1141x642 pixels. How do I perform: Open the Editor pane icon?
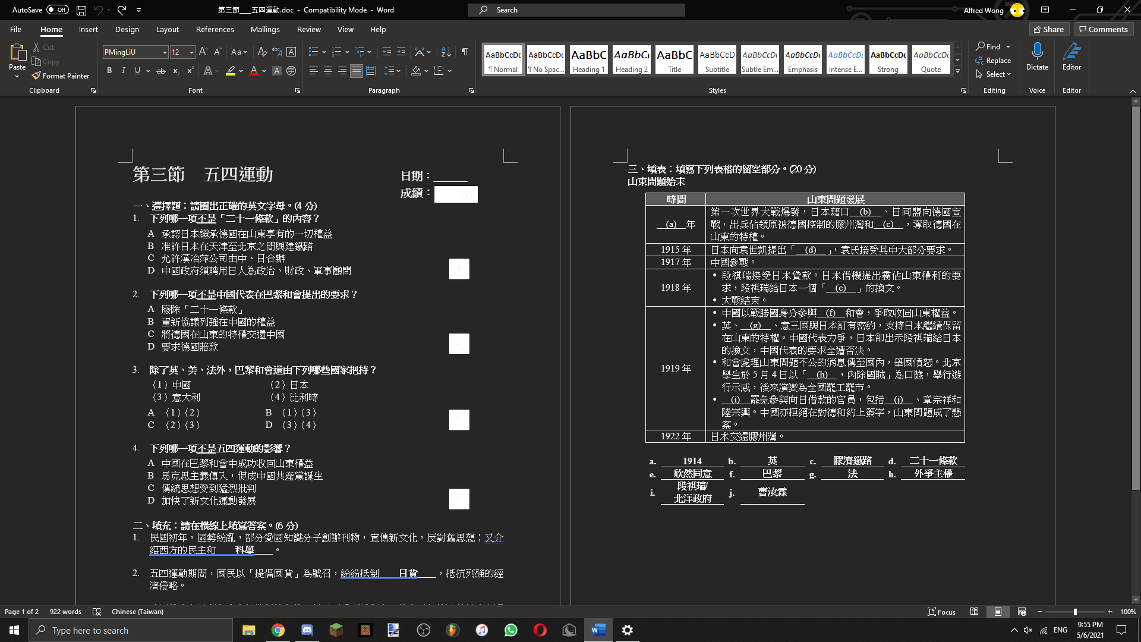(x=1071, y=52)
